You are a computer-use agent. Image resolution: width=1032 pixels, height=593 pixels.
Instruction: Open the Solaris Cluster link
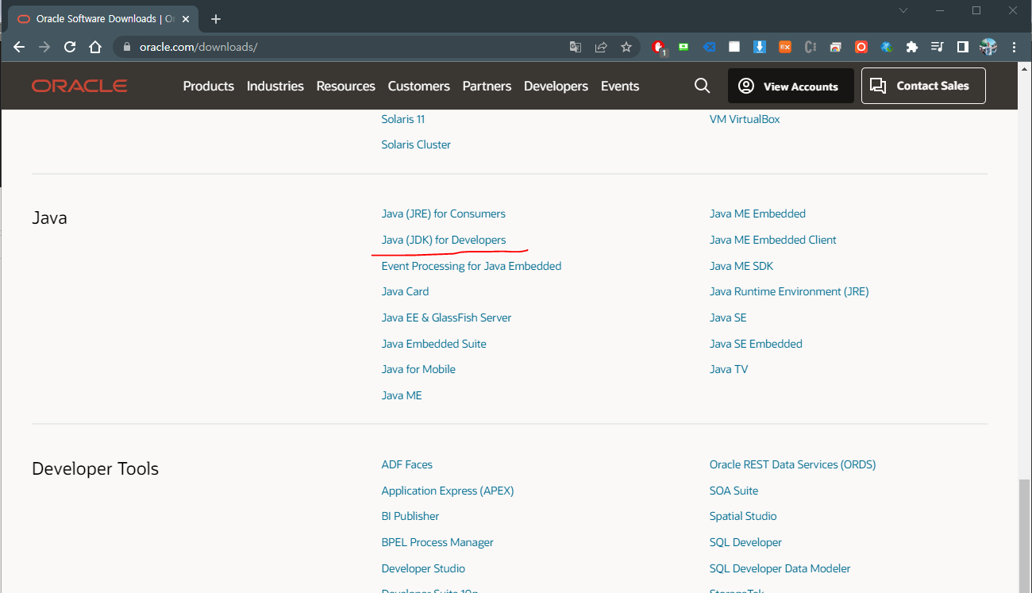pyautogui.click(x=416, y=144)
